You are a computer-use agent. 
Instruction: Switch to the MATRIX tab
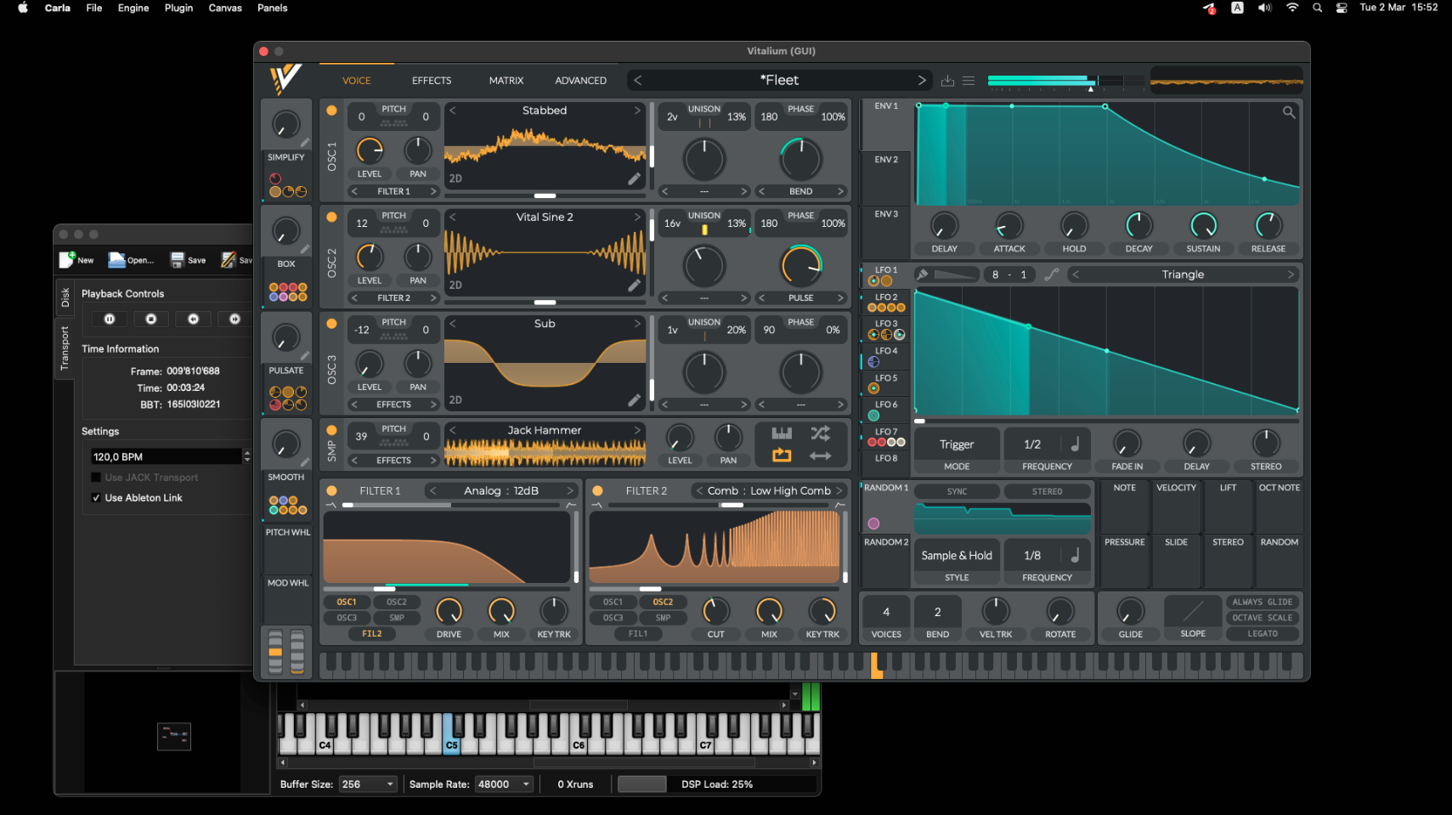pos(506,81)
